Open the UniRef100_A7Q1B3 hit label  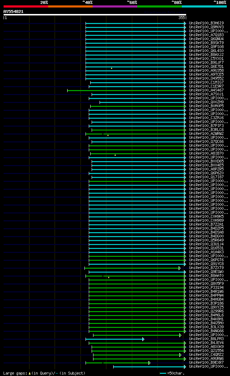(206, 35)
